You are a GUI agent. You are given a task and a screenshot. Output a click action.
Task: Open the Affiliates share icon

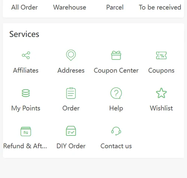pos(26,55)
